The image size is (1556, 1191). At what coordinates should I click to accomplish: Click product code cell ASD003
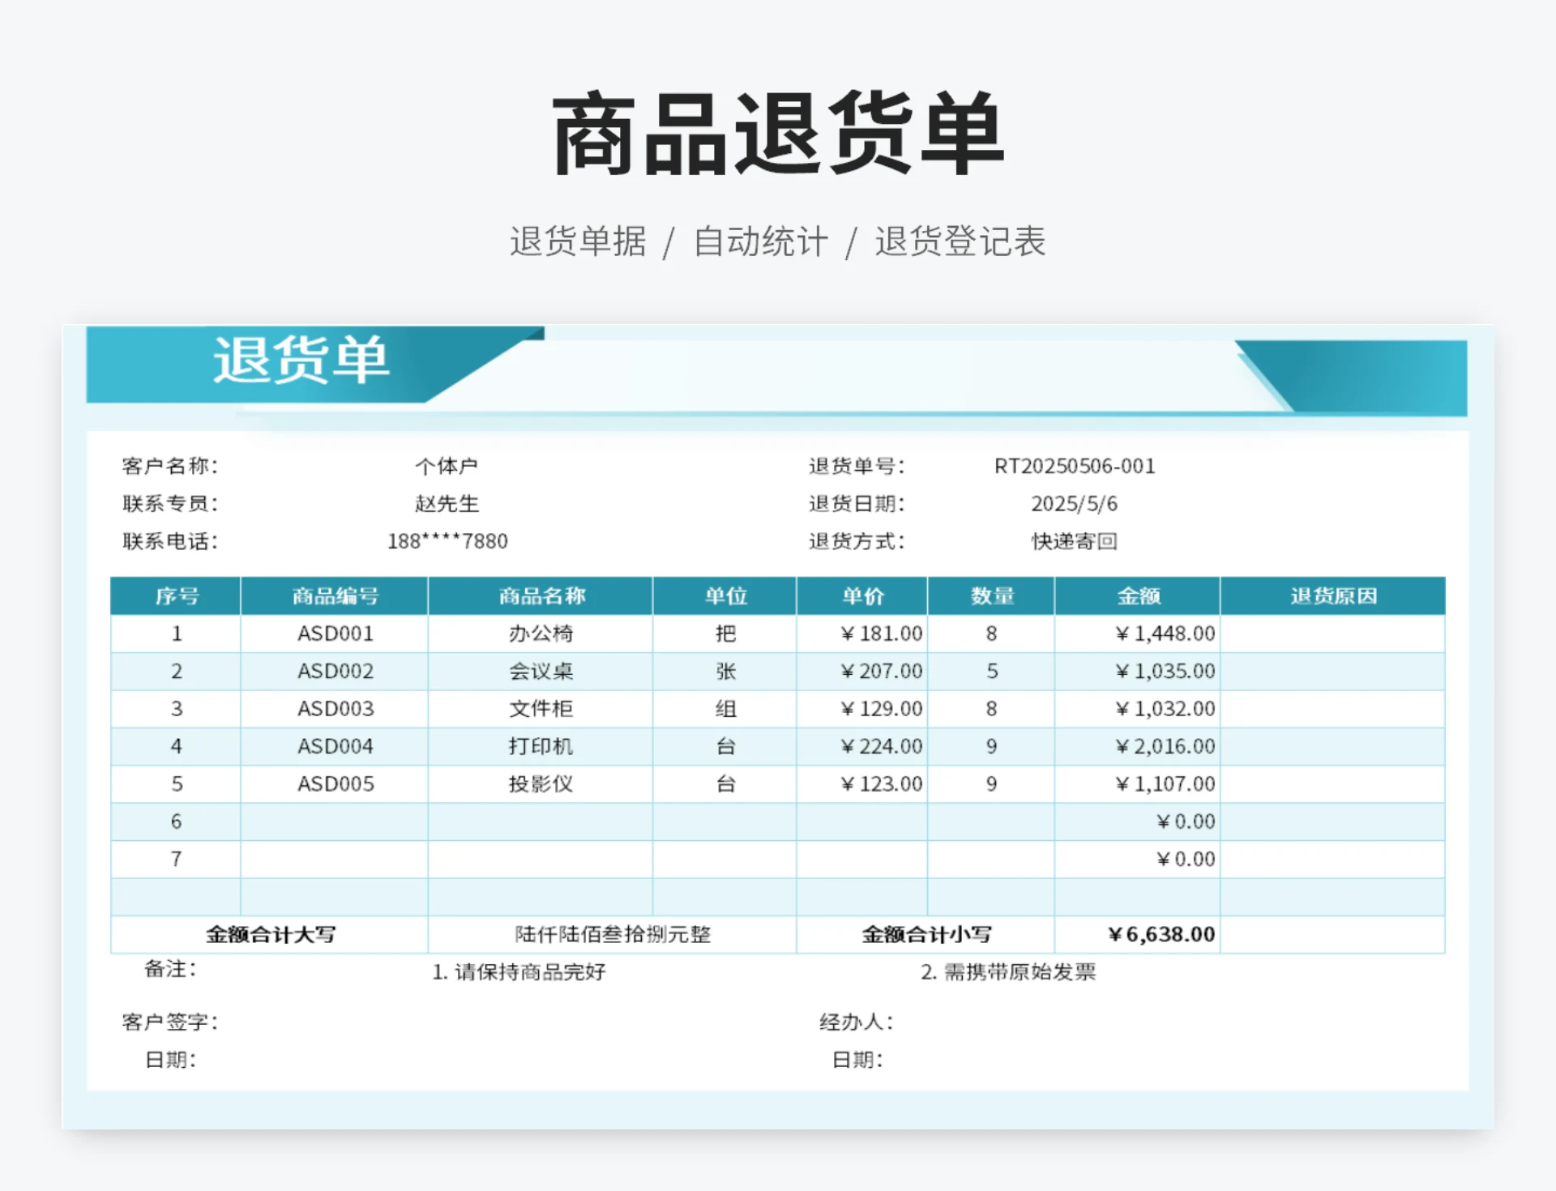335,709
